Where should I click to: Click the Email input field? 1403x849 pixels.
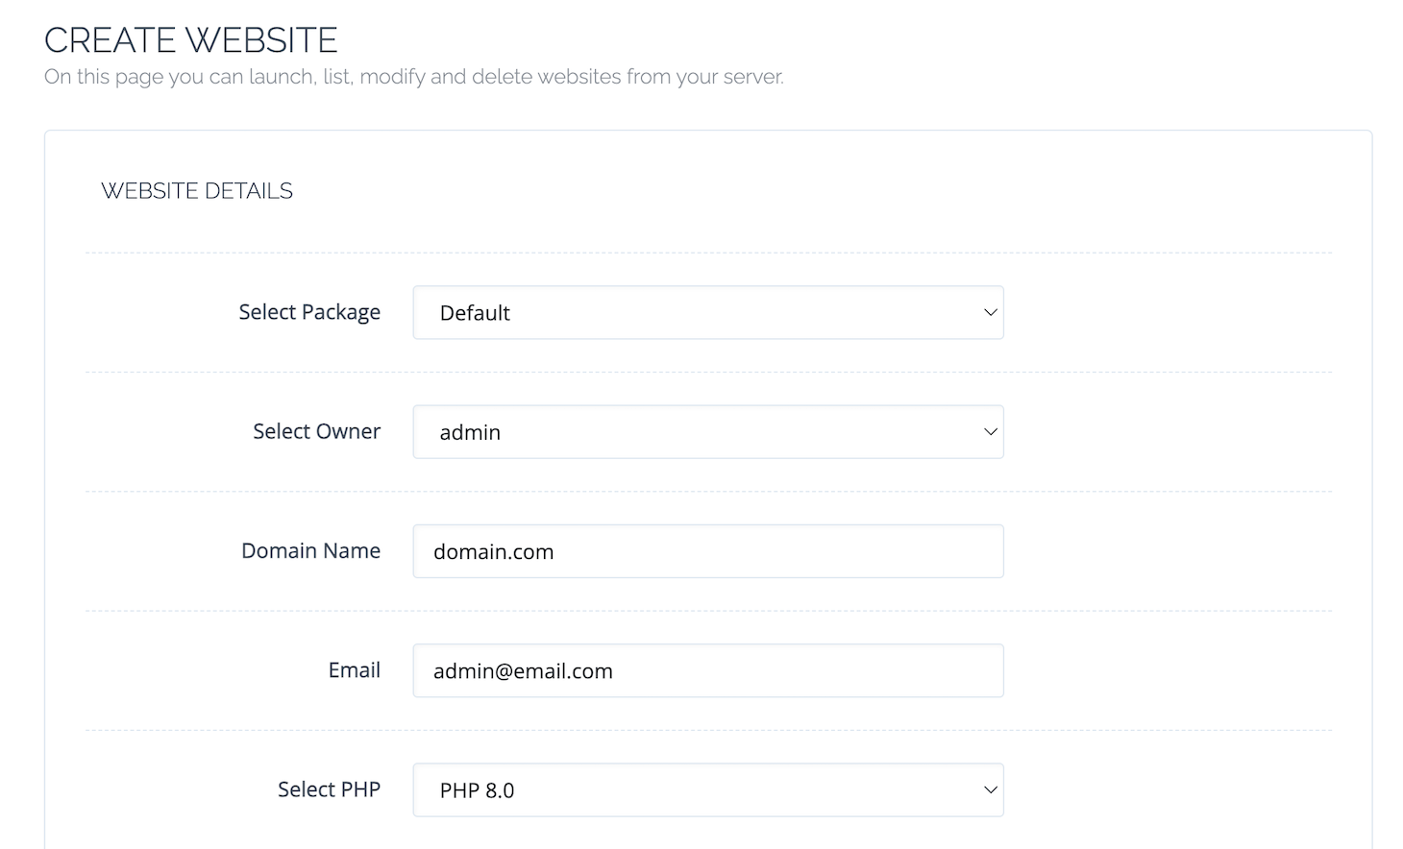[707, 670]
